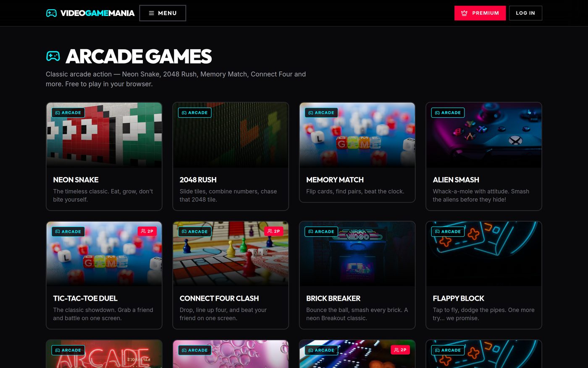Click the LOG IN button

[x=525, y=13]
